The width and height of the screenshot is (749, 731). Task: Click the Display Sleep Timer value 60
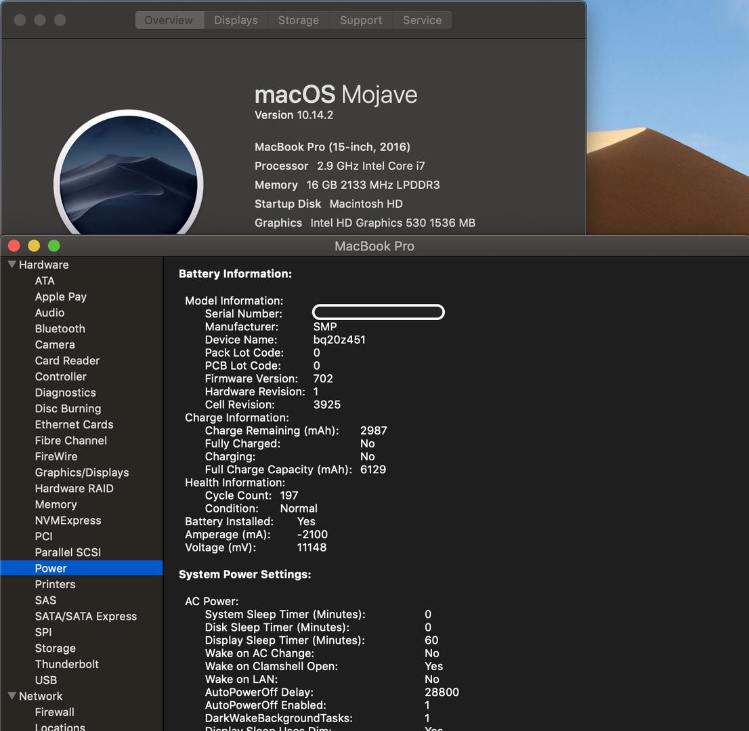click(431, 640)
